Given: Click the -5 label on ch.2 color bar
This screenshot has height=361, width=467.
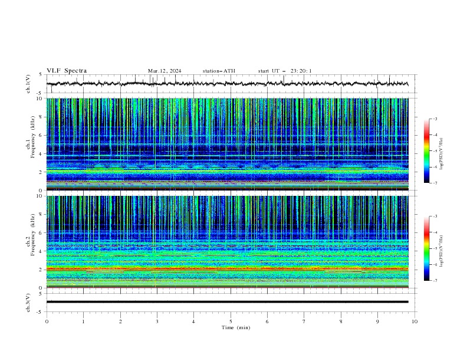Looking at the screenshot, I should pos(435,248).
